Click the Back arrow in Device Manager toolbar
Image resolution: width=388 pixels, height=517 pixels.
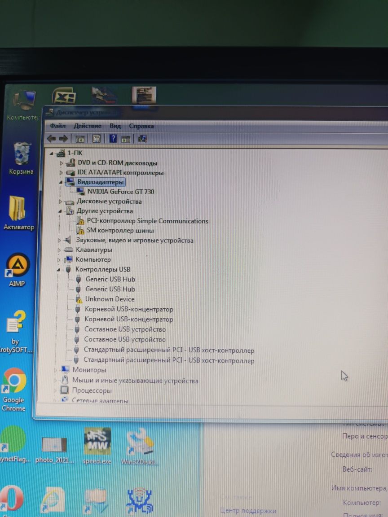[51, 139]
